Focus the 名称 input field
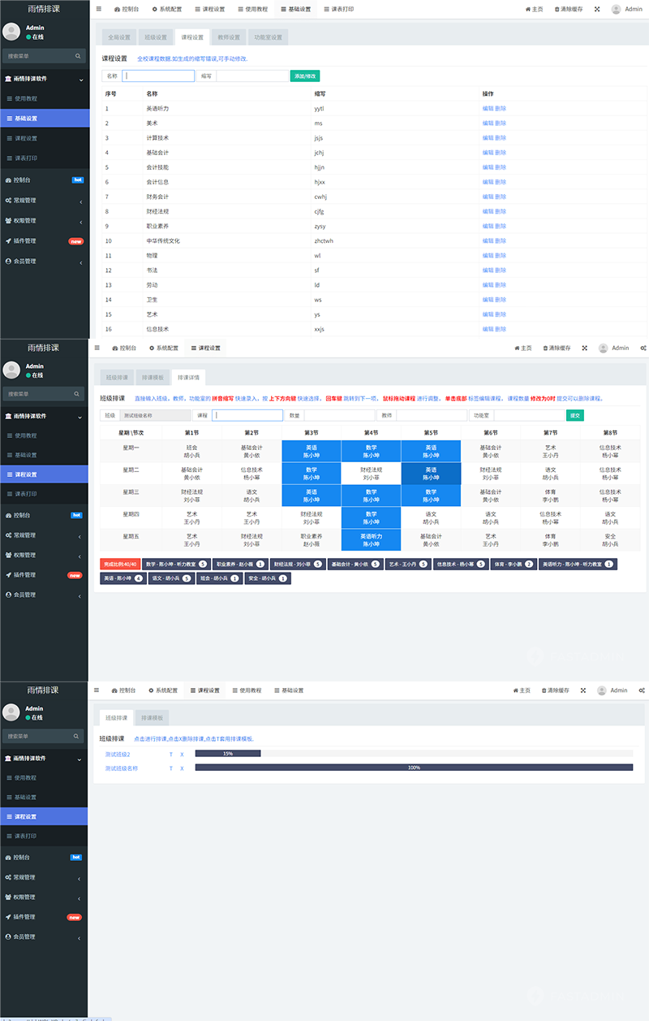 [x=158, y=76]
